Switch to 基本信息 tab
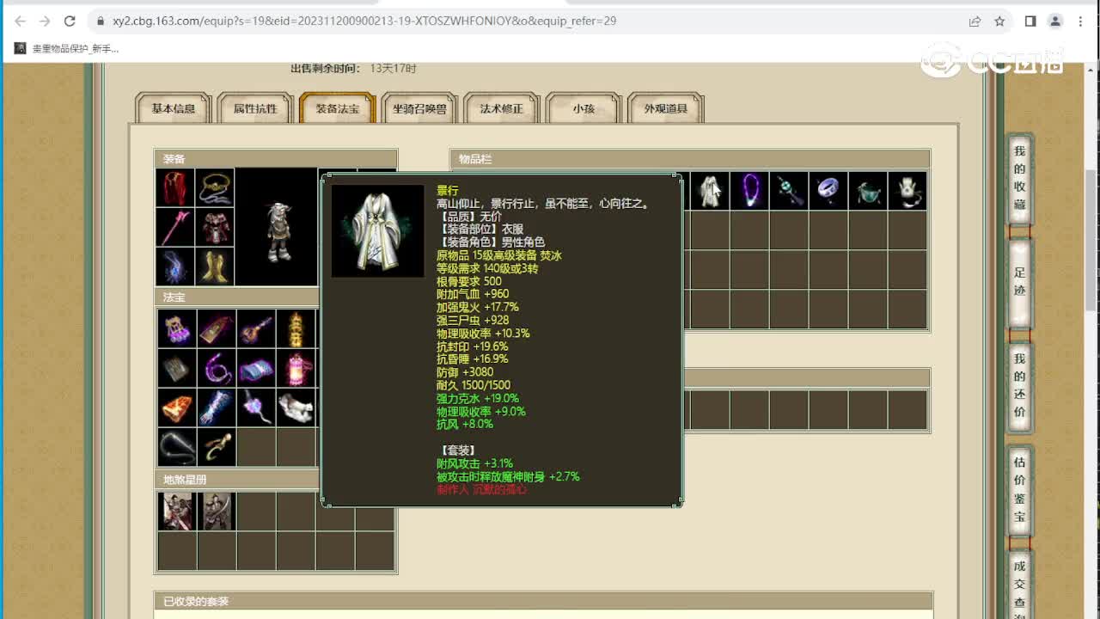 [x=174, y=108]
